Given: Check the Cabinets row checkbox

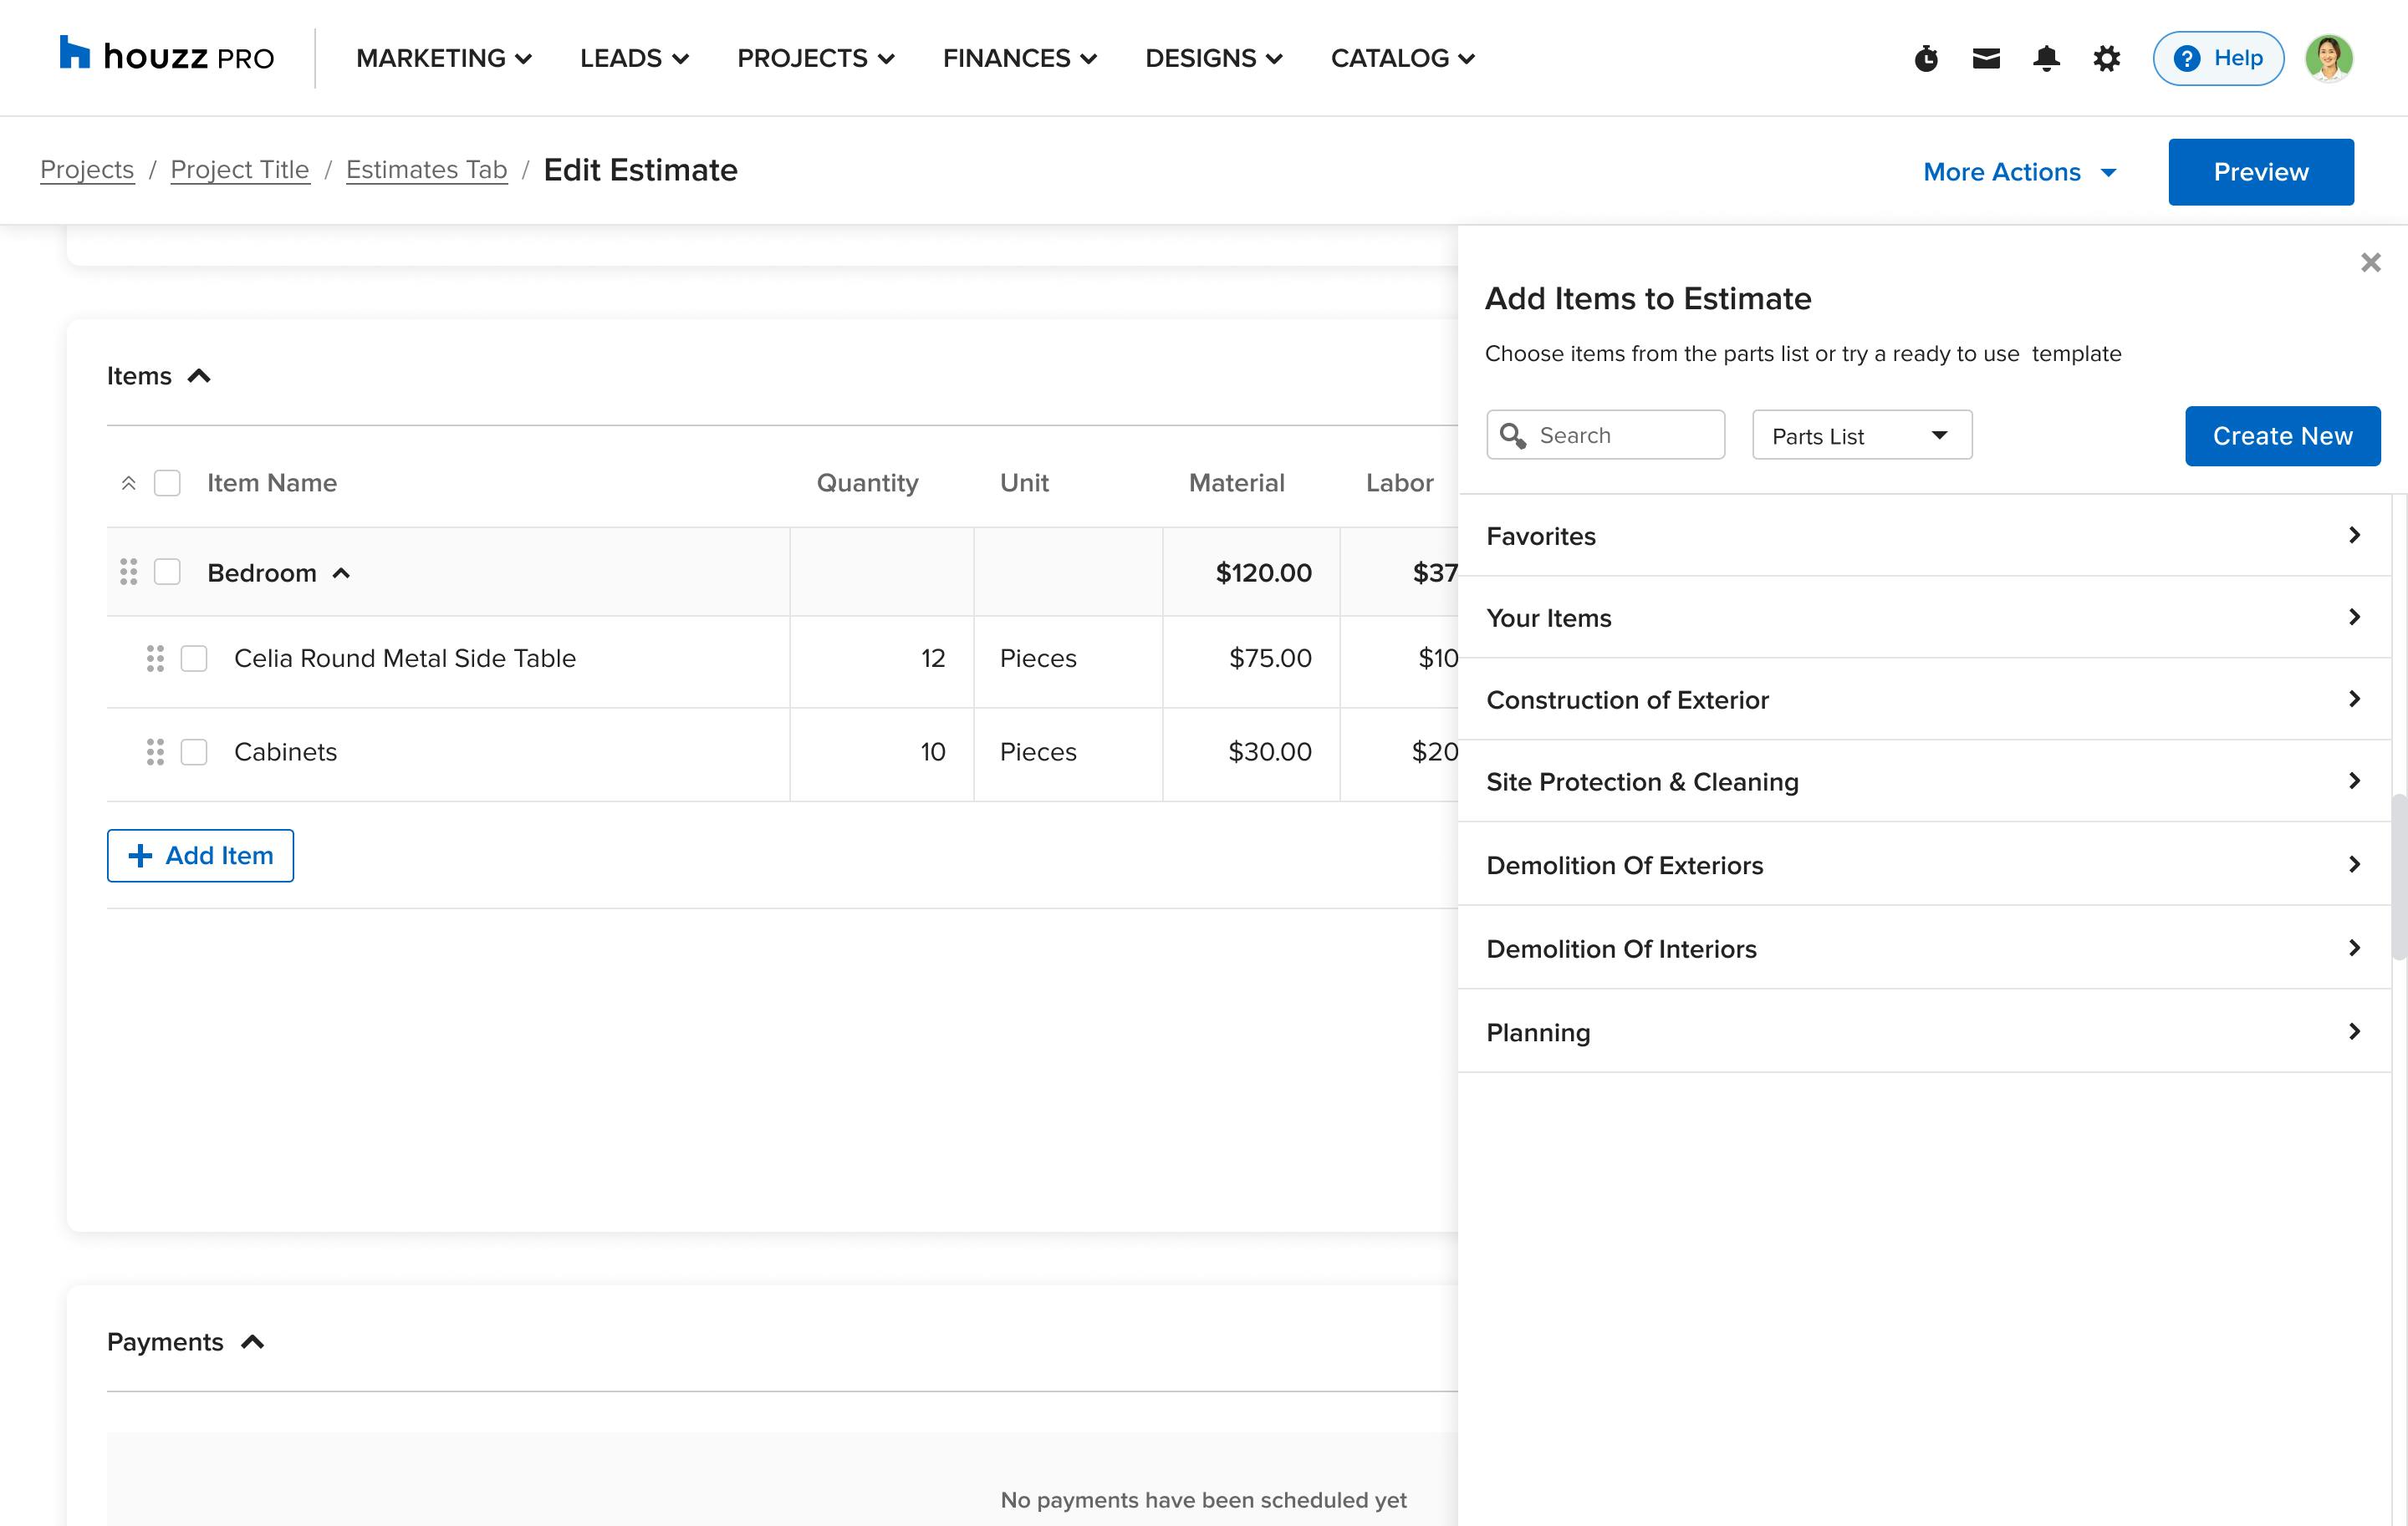Looking at the screenshot, I should pos(194,751).
